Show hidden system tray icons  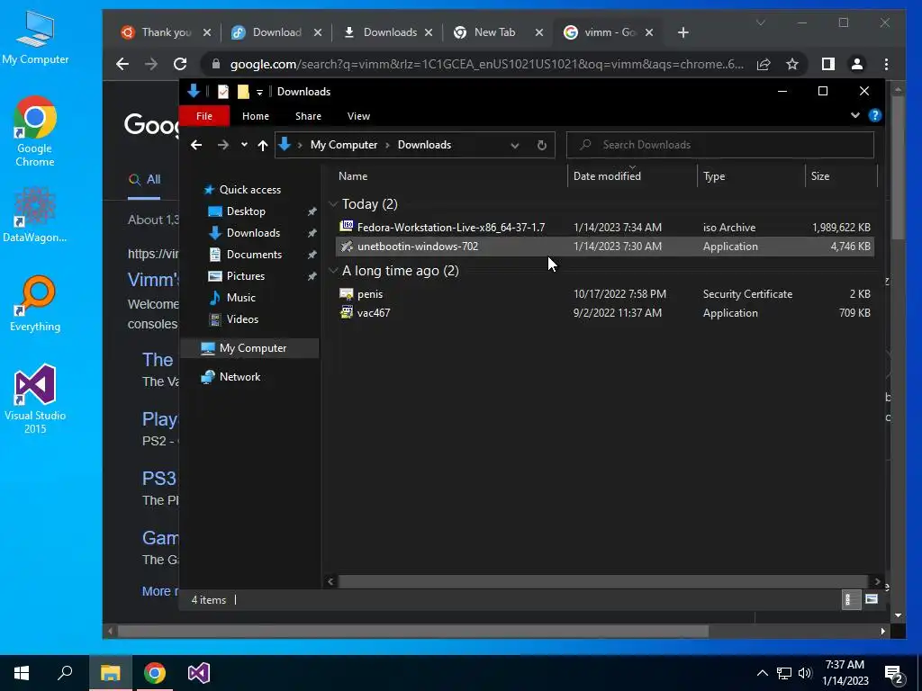pos(762,673)
